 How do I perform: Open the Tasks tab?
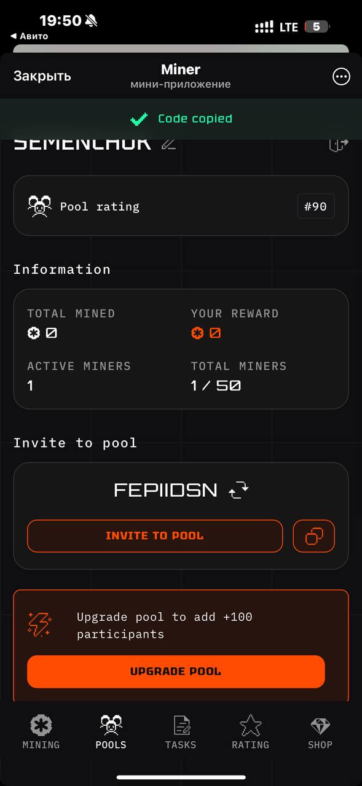click(x=181, y=732)
